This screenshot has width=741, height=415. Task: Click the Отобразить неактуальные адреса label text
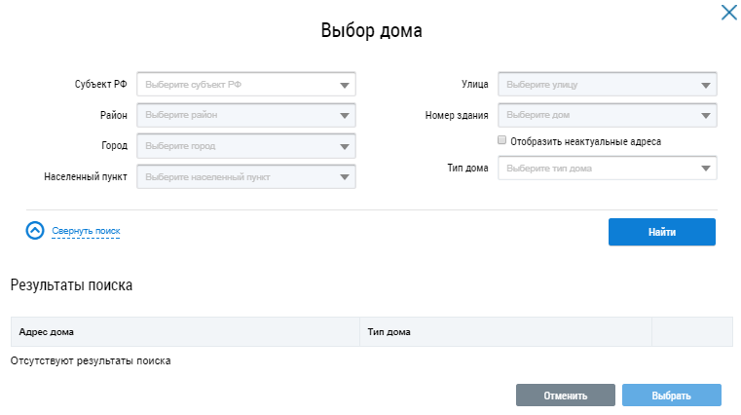585,141
